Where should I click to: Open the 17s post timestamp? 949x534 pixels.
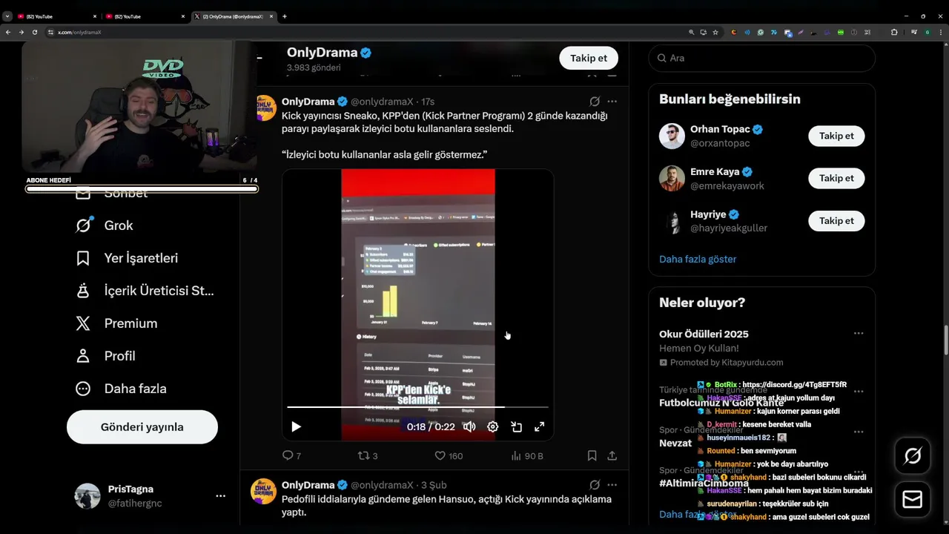click(x=428, y=102)
